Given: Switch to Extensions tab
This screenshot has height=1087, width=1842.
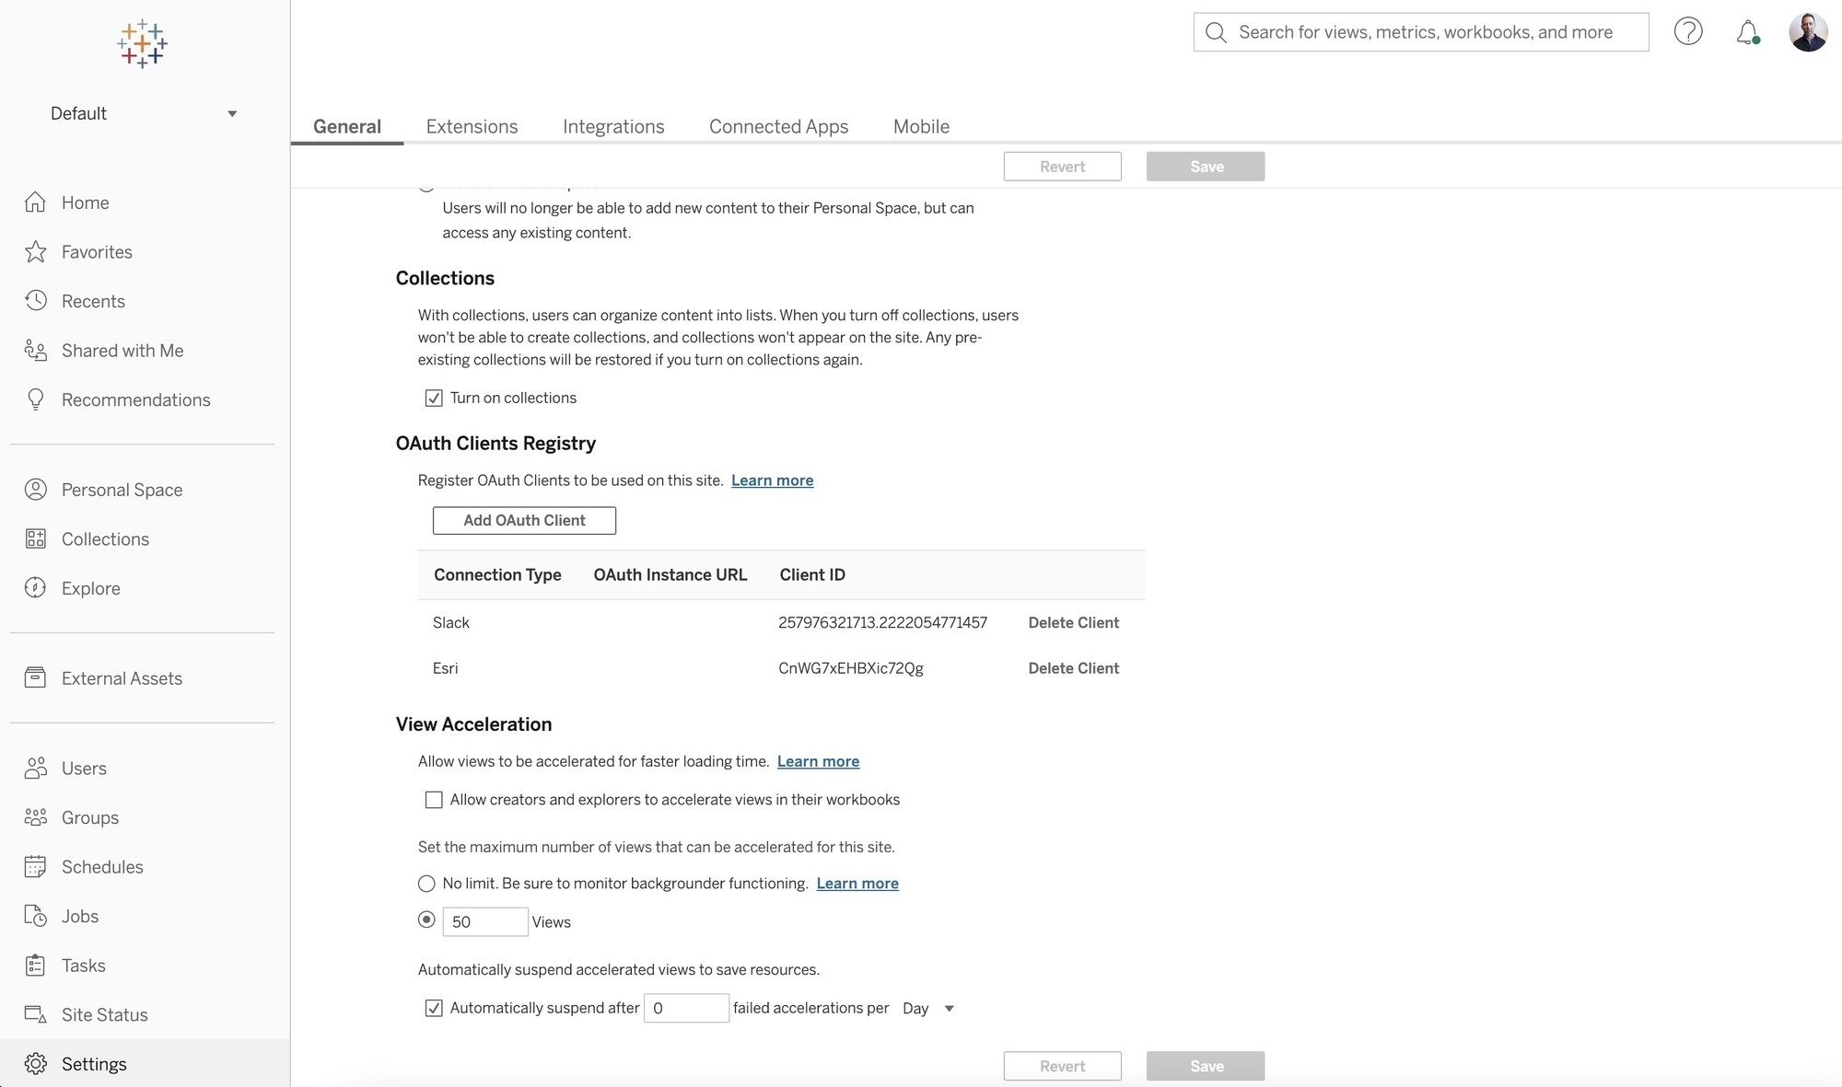Looking at the screenshot, I should (472, 125).
